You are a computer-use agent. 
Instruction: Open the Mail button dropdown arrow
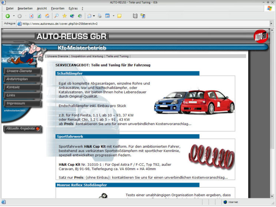pyautogui.click(x=94, y=16)
